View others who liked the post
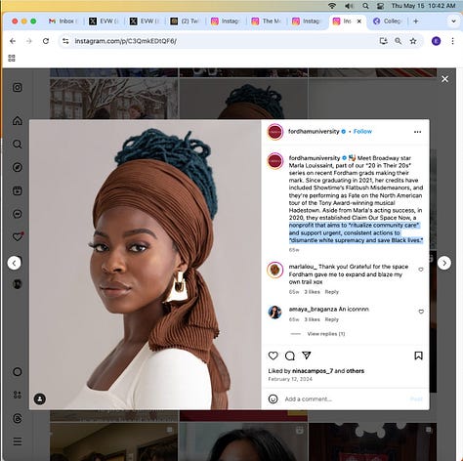 click(x=355, y=371)
